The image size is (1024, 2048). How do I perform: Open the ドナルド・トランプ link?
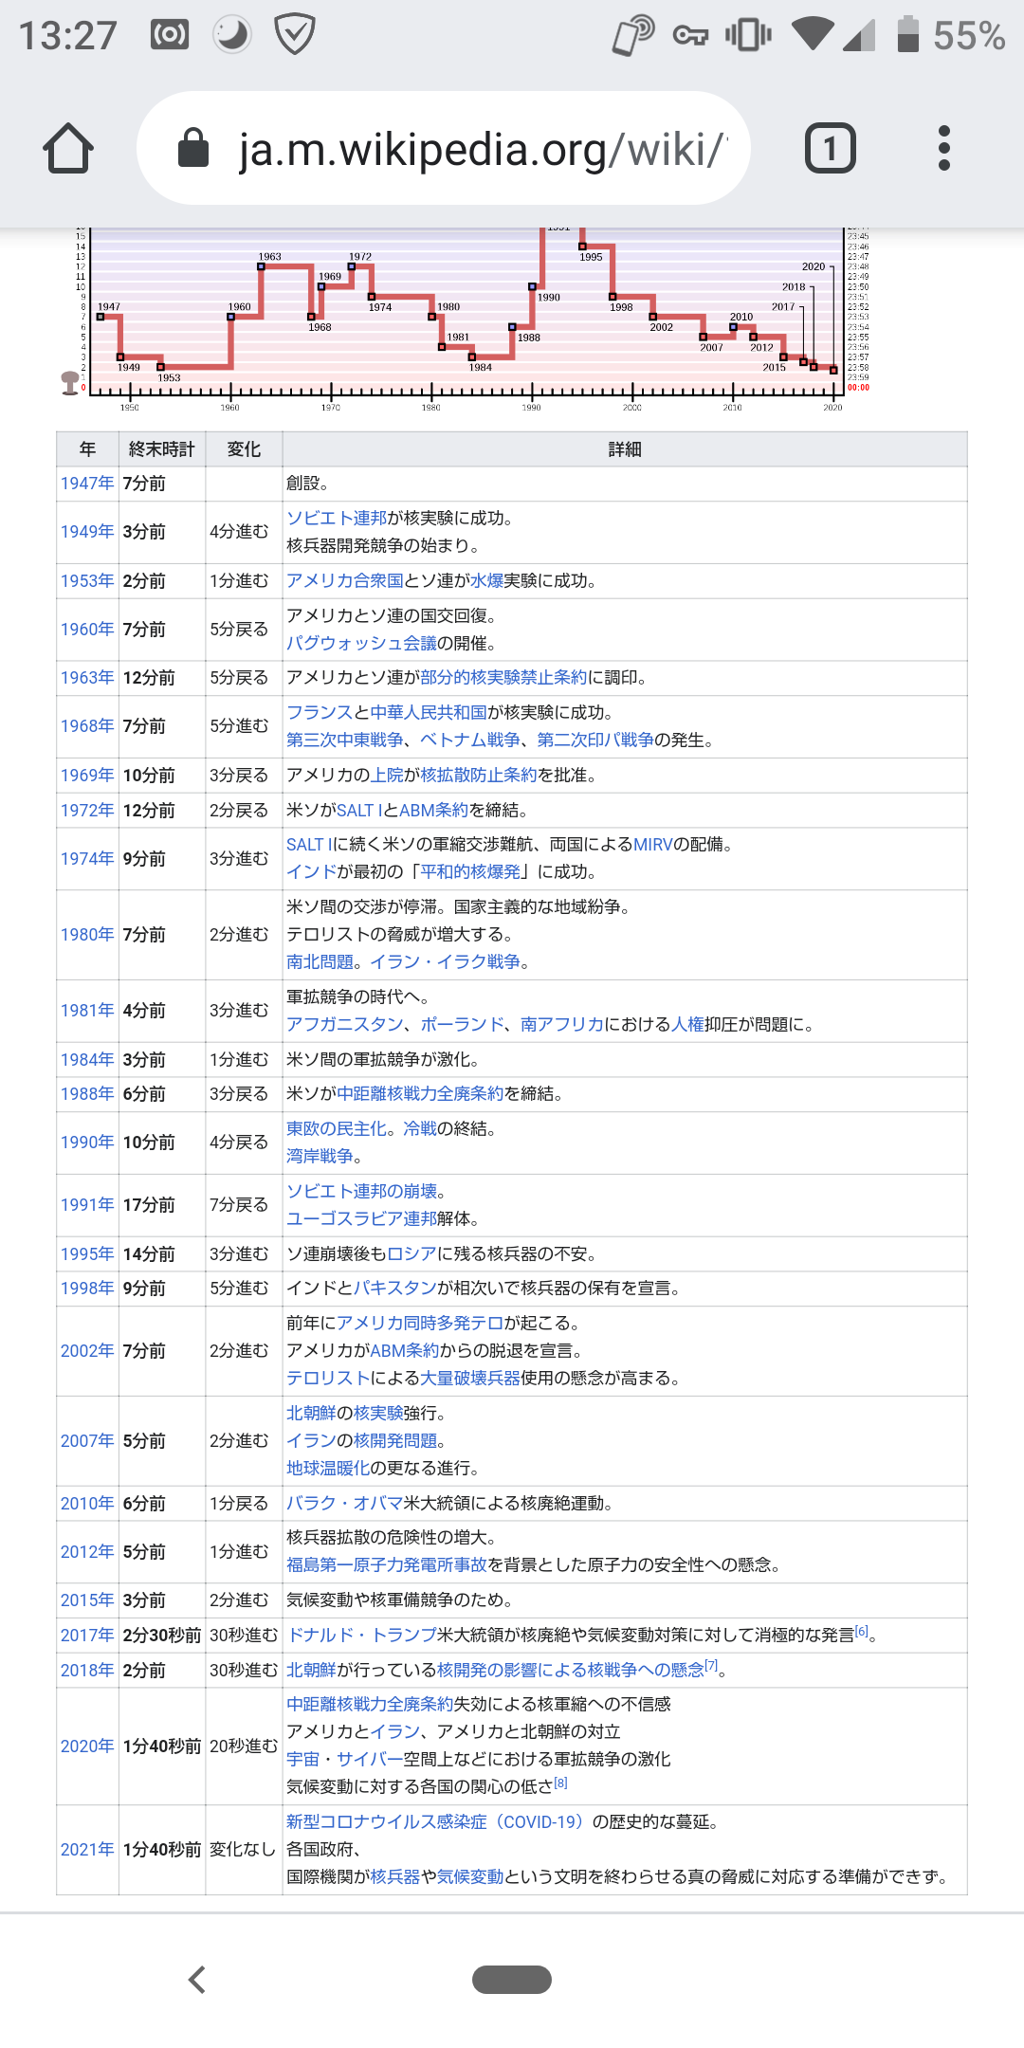tap(361, 1635)
